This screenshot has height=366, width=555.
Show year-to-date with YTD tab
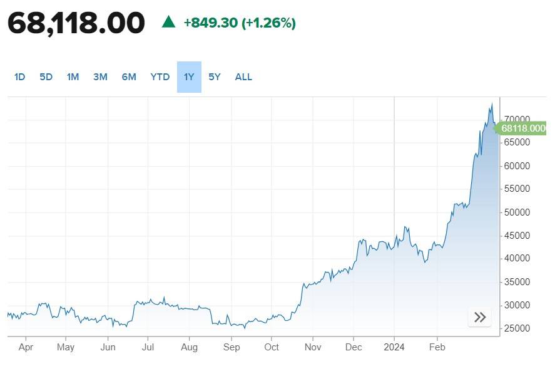click(x=160, y=77)
